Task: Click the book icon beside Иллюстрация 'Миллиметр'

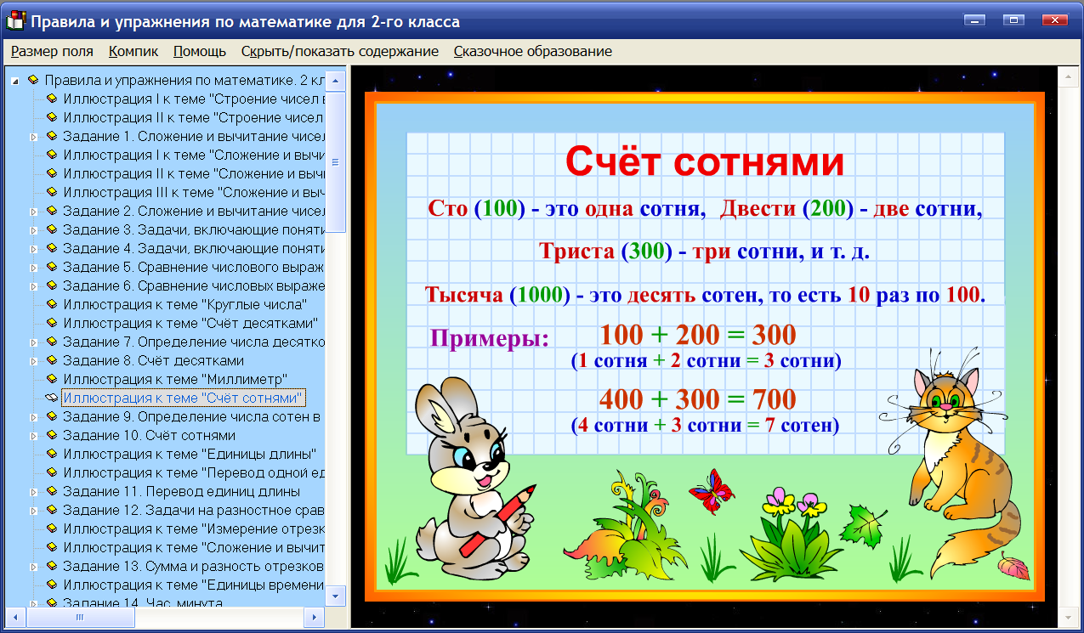Action: pos(54,378)
